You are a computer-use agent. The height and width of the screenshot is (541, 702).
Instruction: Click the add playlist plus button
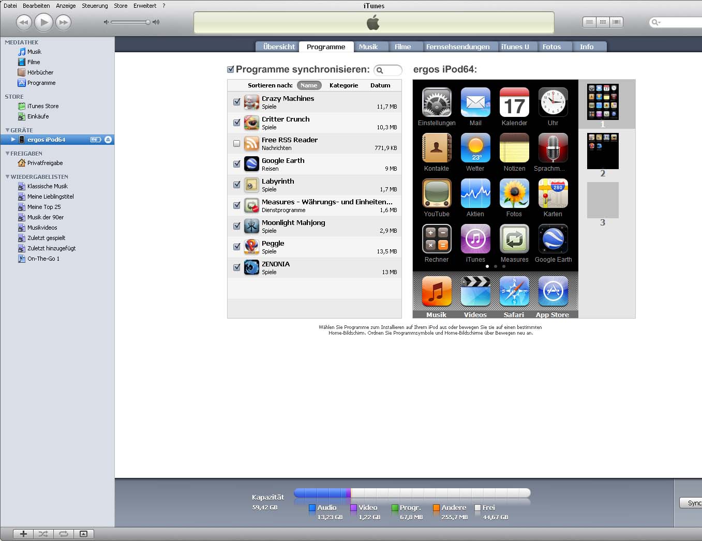pyautogui.click(x=23, y=534)
